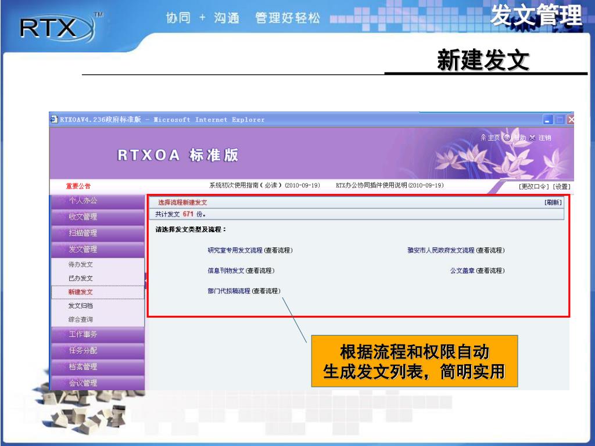Expand the 个人办公 sidebar section

83,200
